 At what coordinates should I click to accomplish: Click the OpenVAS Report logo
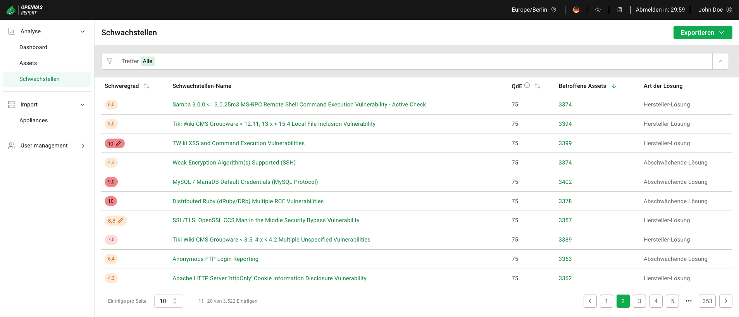(x=24, y=10)
